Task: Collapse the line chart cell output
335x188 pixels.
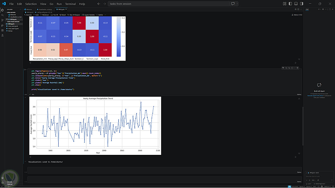Action: click(x=25, y=98)
